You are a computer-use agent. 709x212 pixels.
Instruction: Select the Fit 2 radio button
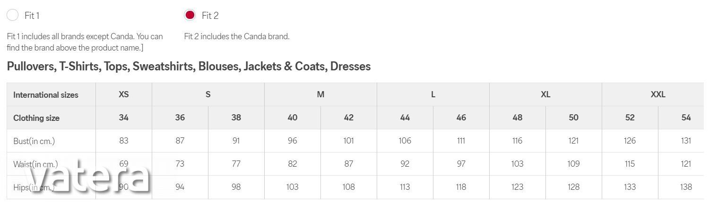[190, 15]
